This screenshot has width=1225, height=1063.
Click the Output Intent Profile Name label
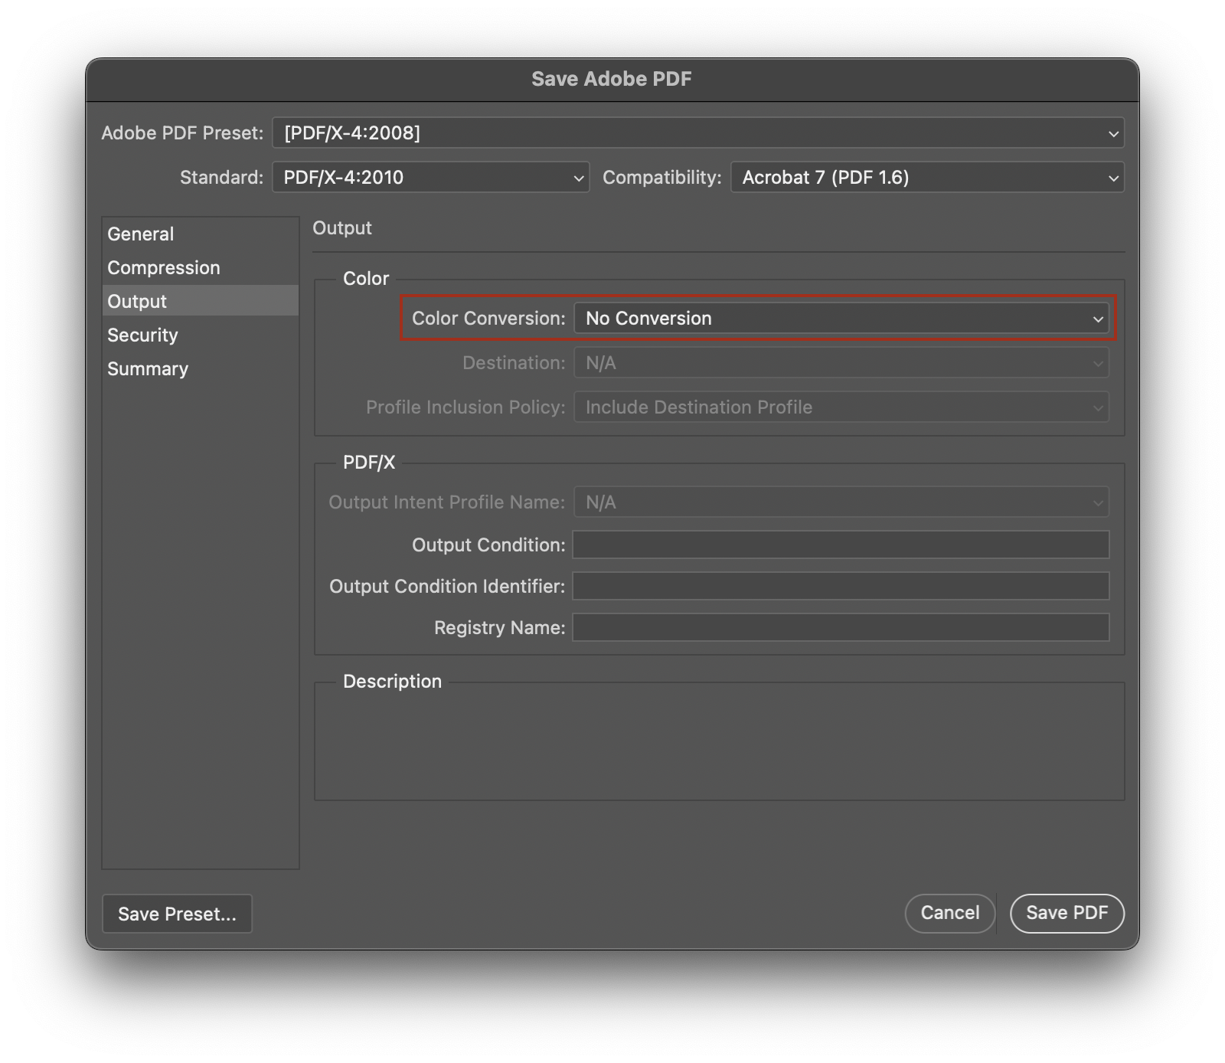(447, 502)
